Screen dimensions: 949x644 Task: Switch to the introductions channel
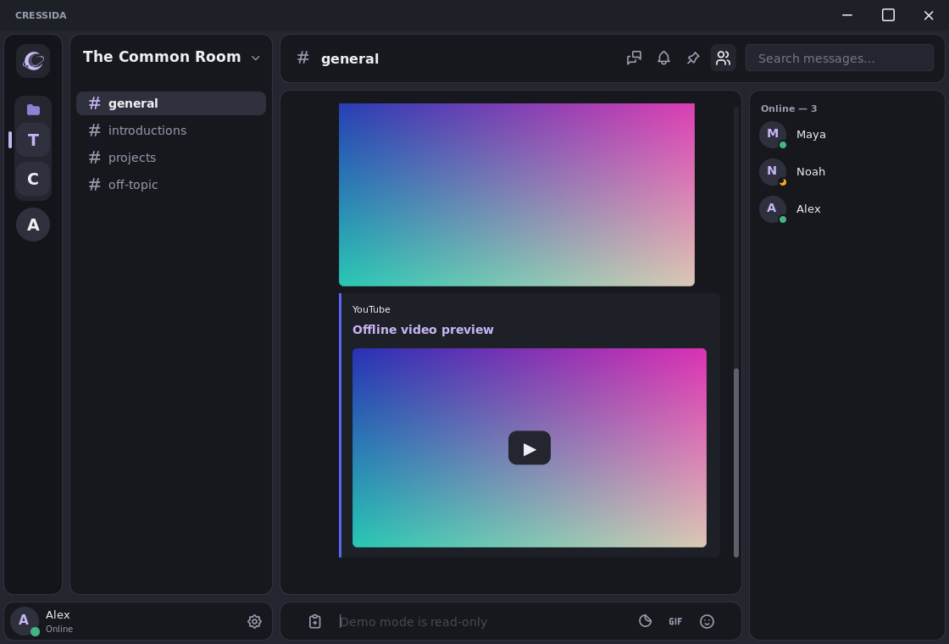[171, 130]
